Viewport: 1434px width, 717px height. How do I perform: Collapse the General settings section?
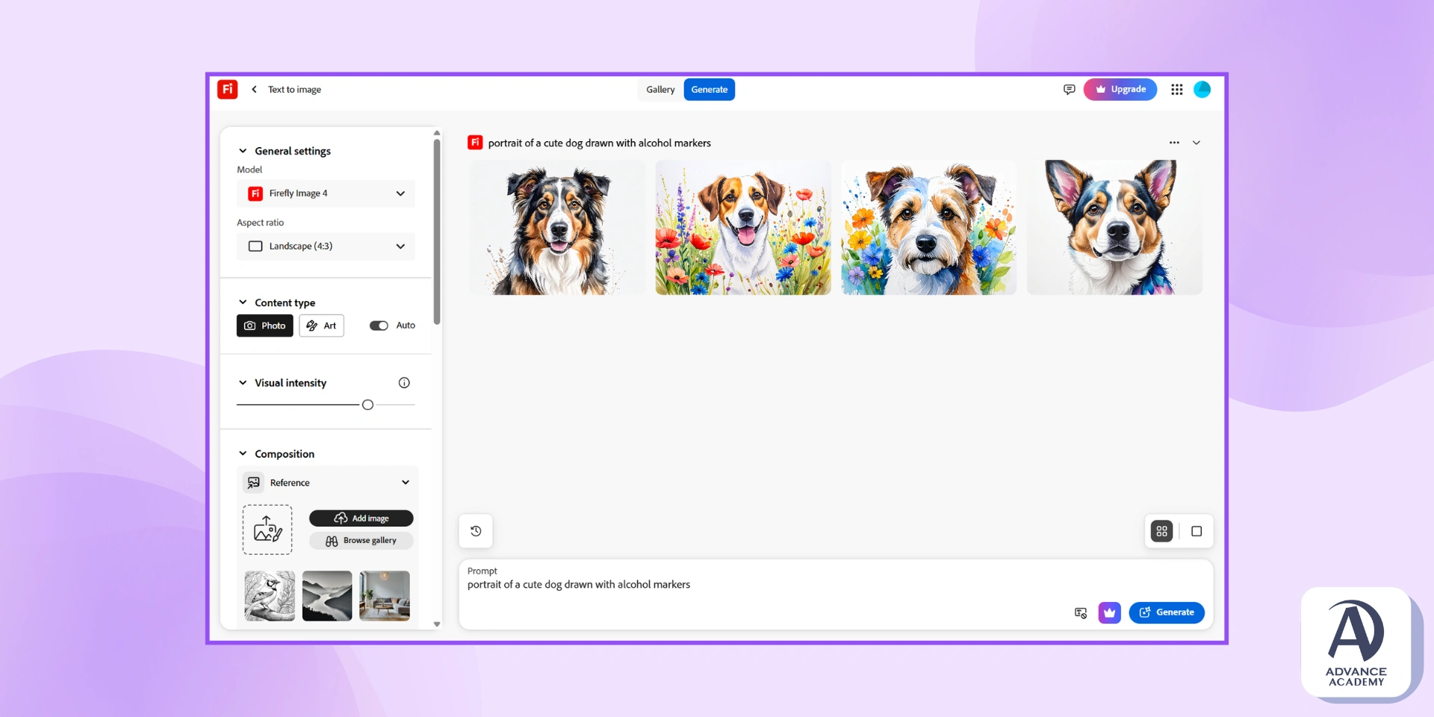tap(243, 151)
